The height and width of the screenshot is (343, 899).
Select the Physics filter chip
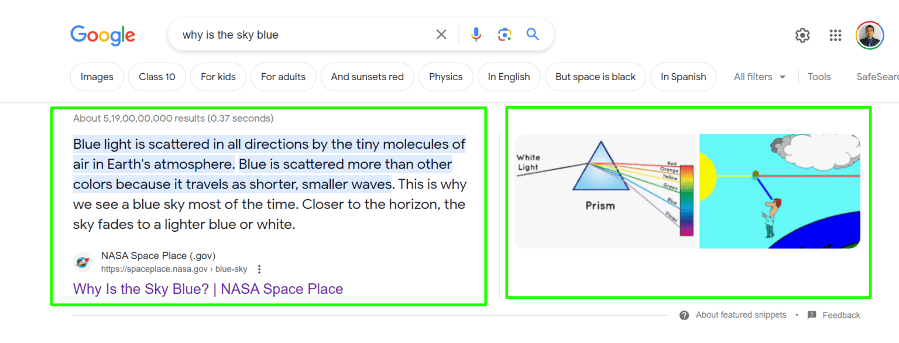[445, 77]
